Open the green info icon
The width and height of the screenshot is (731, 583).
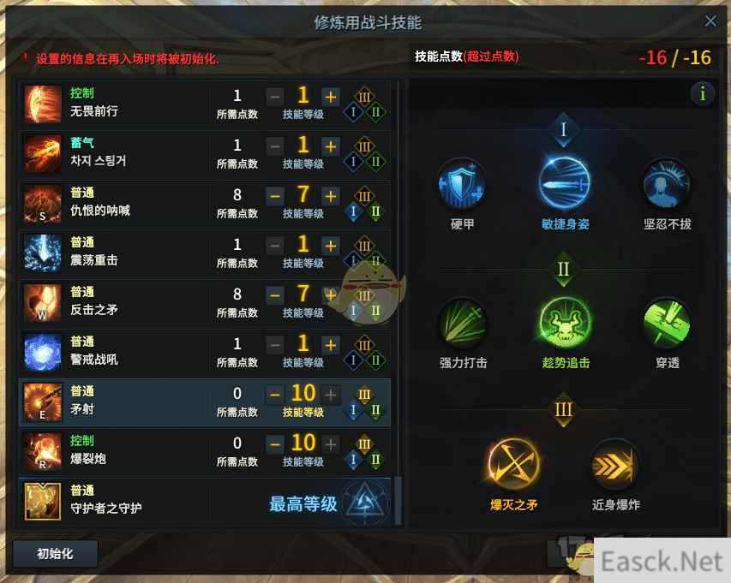[703, 94]
